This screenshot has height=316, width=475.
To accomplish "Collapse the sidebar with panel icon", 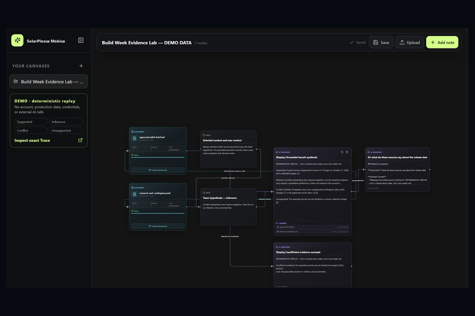I will [x=81, y=40].
